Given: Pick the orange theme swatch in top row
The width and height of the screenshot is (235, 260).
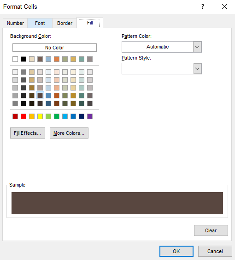Looking at the screenshot, I should click(57, 59).
